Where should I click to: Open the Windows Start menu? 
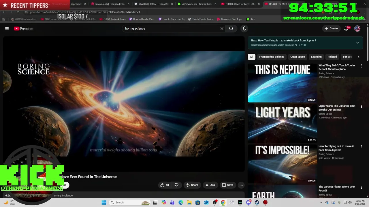pyautogui.click(x=104, y=202)
